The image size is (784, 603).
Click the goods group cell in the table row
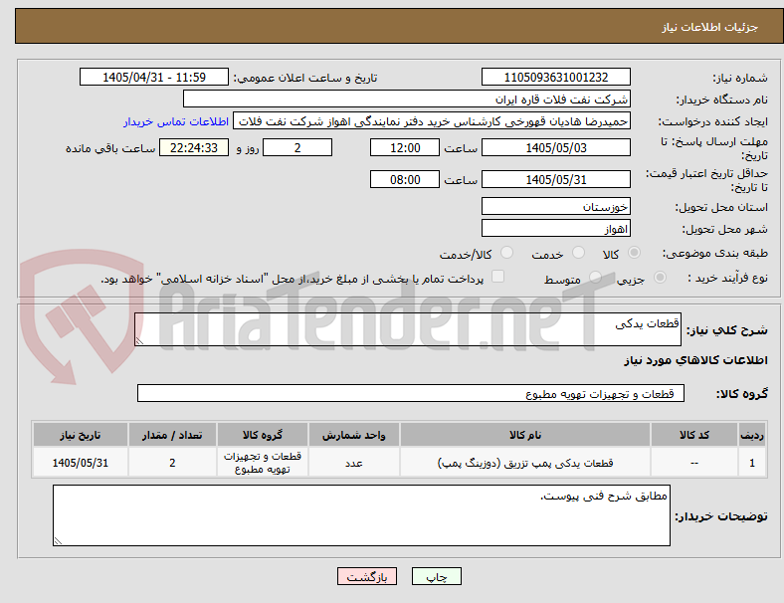(263, 463)
